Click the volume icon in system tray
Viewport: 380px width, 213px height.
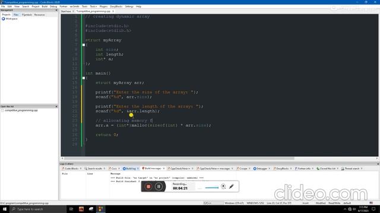(354, 209)
